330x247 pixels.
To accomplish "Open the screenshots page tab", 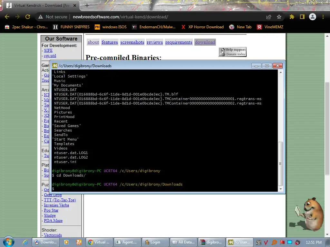I will (x=132, y=42).
